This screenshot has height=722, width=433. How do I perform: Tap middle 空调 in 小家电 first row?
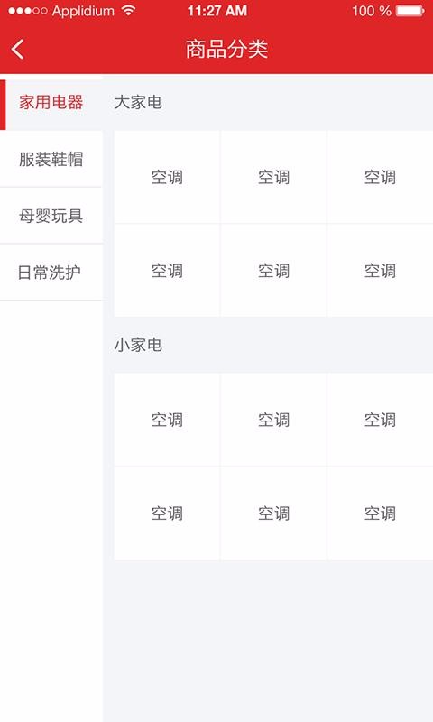[x=274, y=420]
